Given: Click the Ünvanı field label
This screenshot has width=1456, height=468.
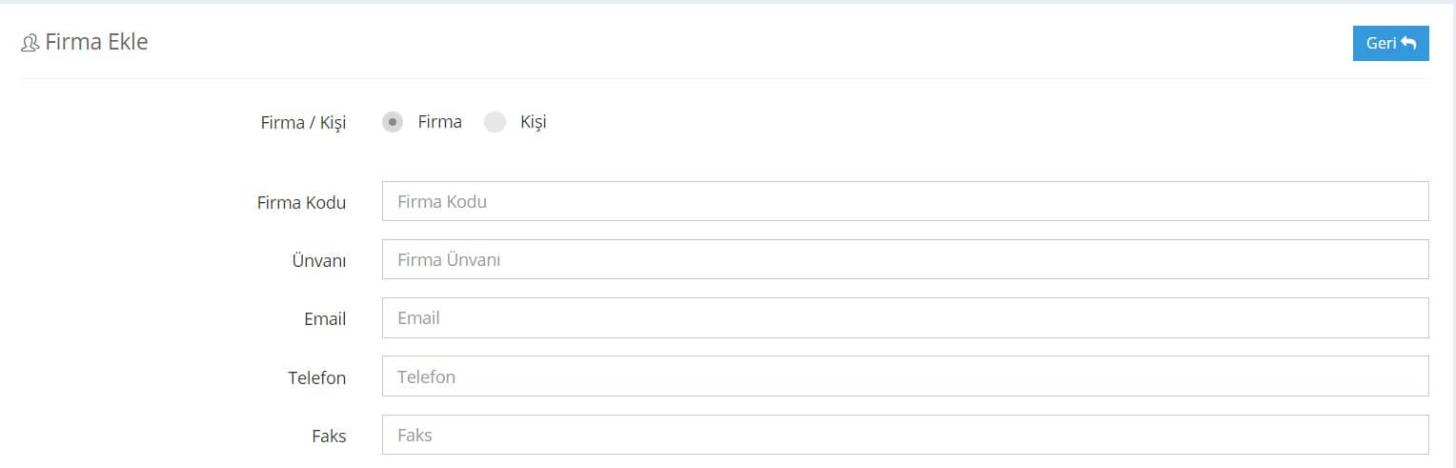Looking at the screenshot, I should coord(319,260).
